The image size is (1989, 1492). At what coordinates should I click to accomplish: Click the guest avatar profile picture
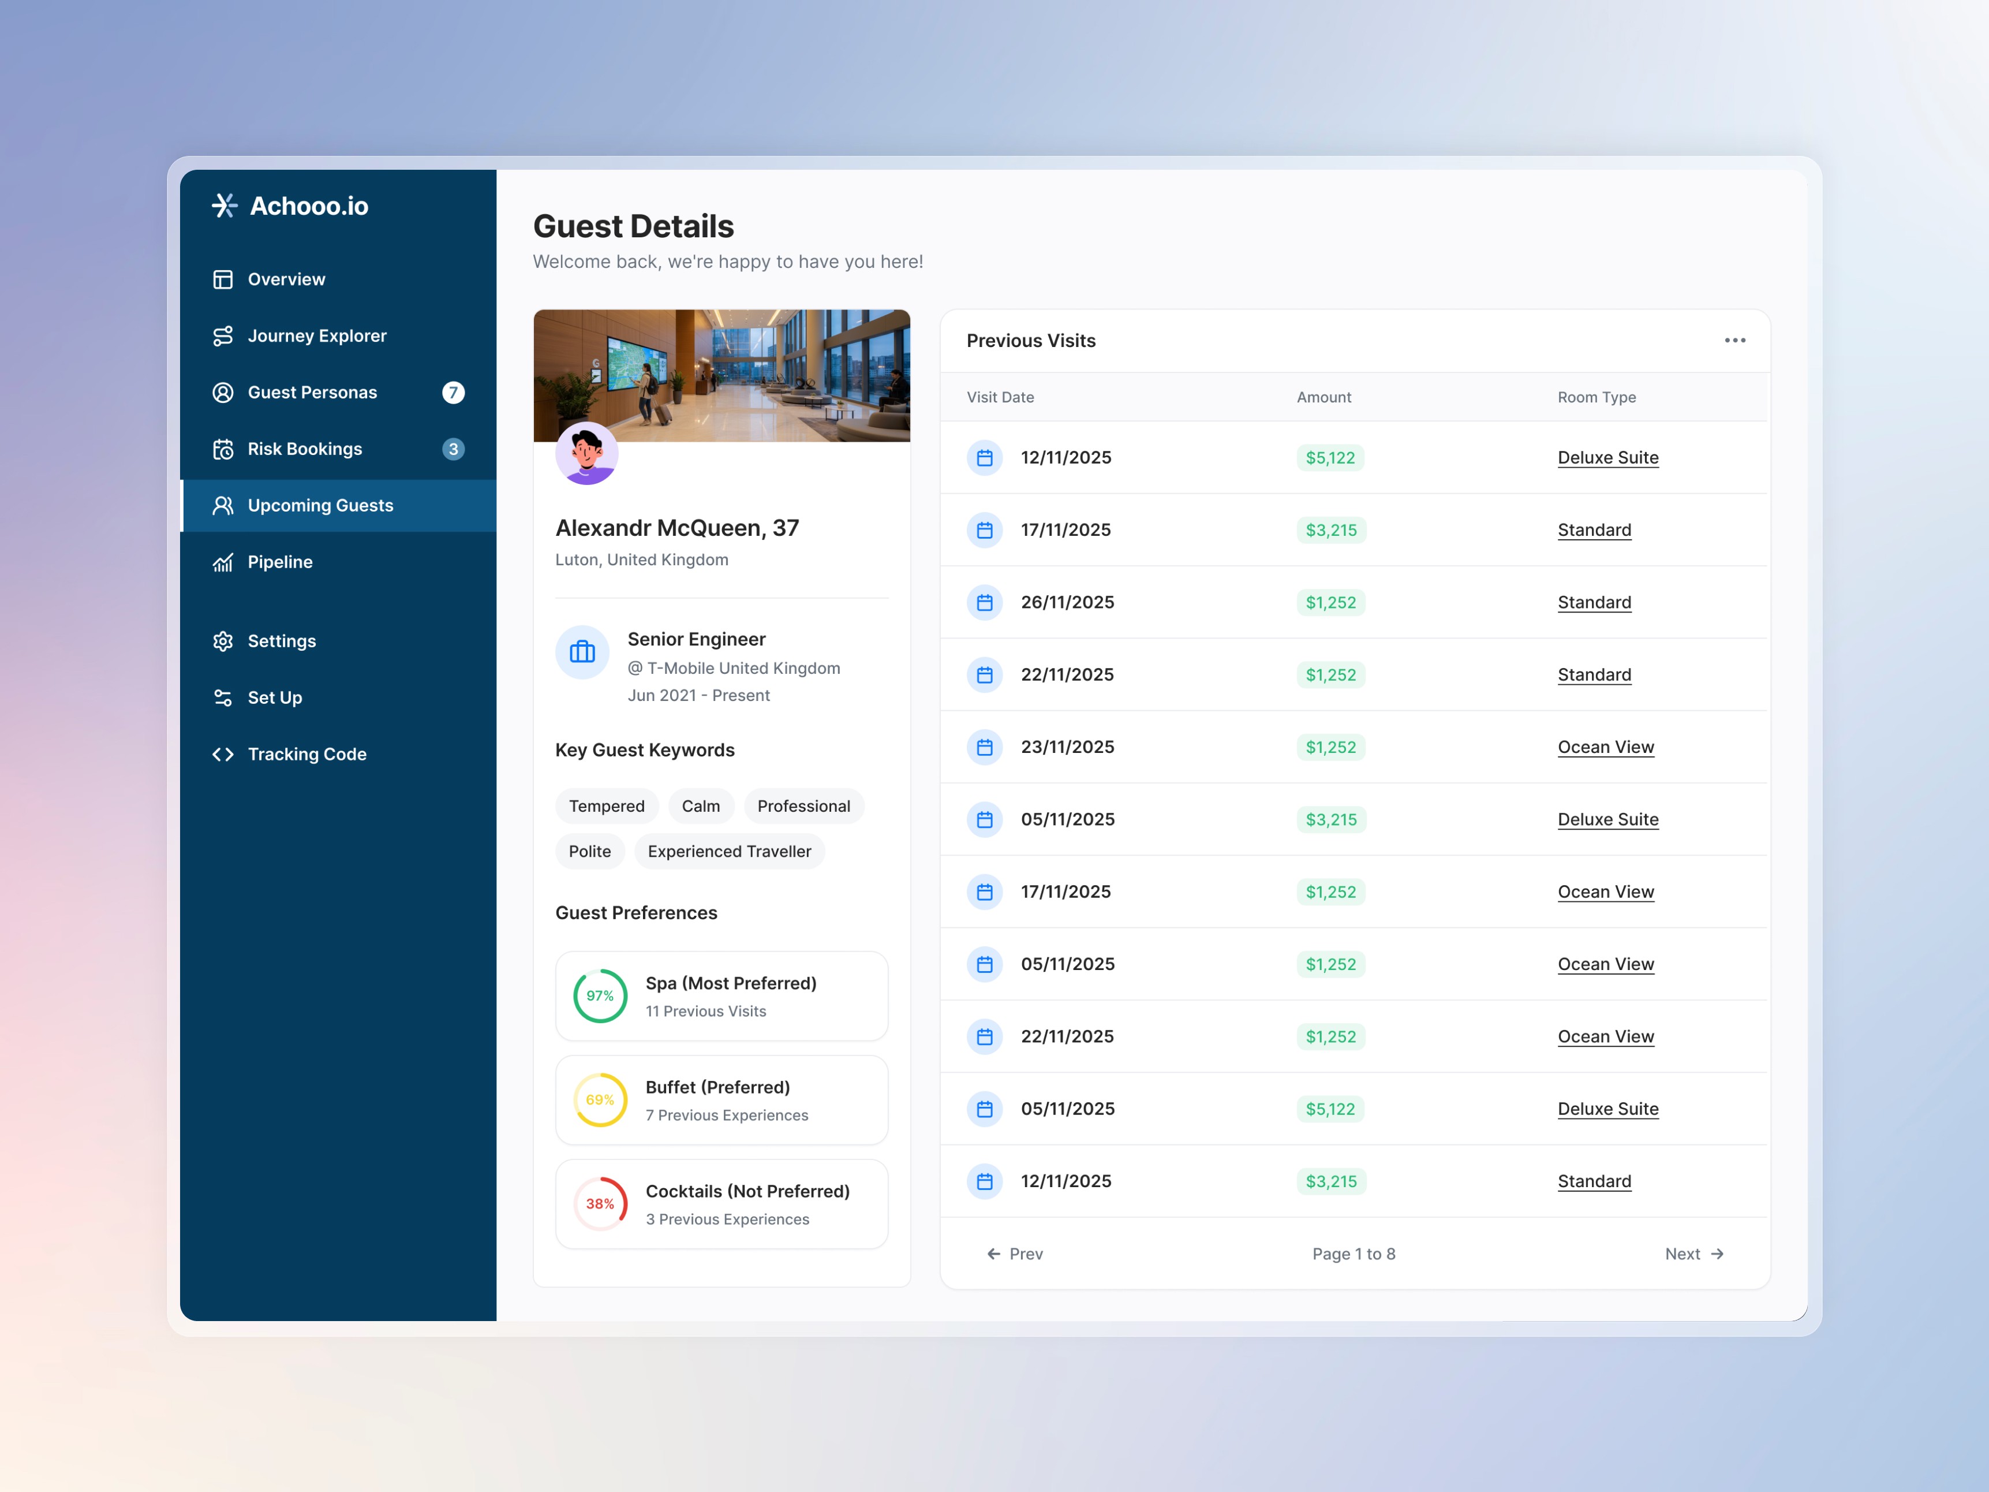[586, 453]
